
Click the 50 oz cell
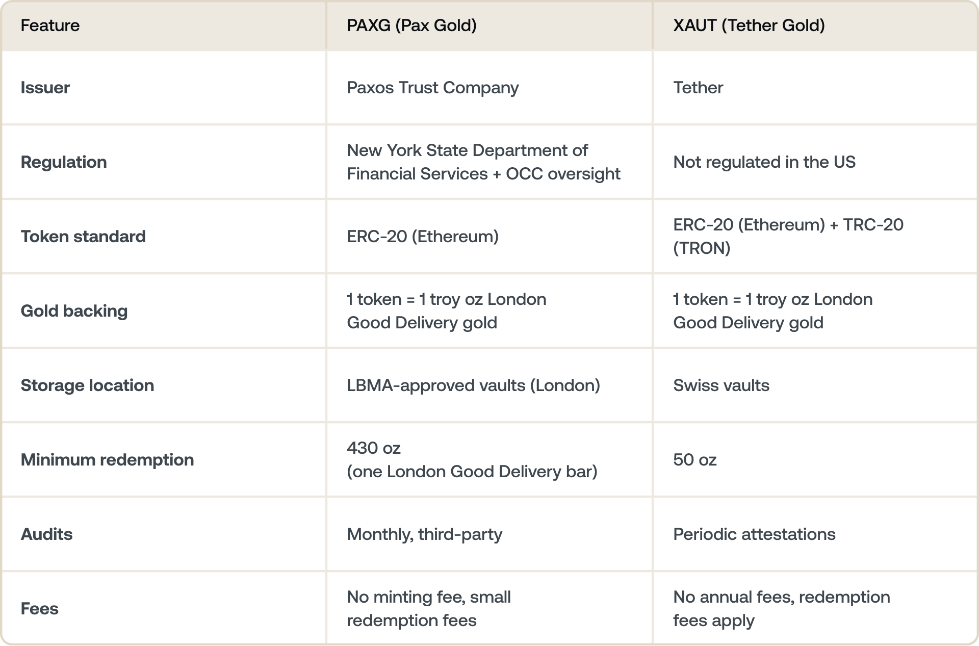(694, 460)
